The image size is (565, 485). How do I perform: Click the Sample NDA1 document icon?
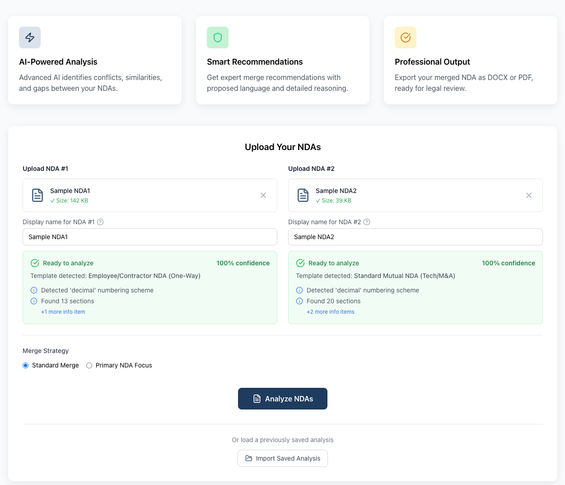(x=37, y=195)
